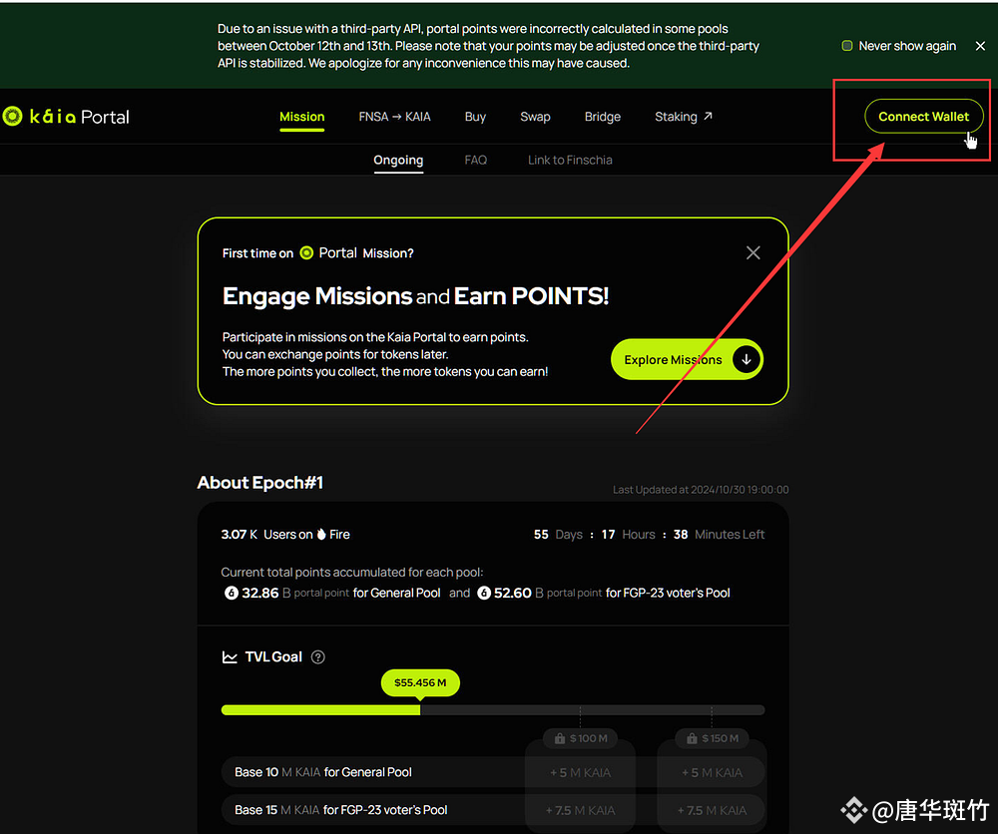Open the FNSA → KAIA tab
Viewport: 998px width, 834px height.
[x=394, y=117]
